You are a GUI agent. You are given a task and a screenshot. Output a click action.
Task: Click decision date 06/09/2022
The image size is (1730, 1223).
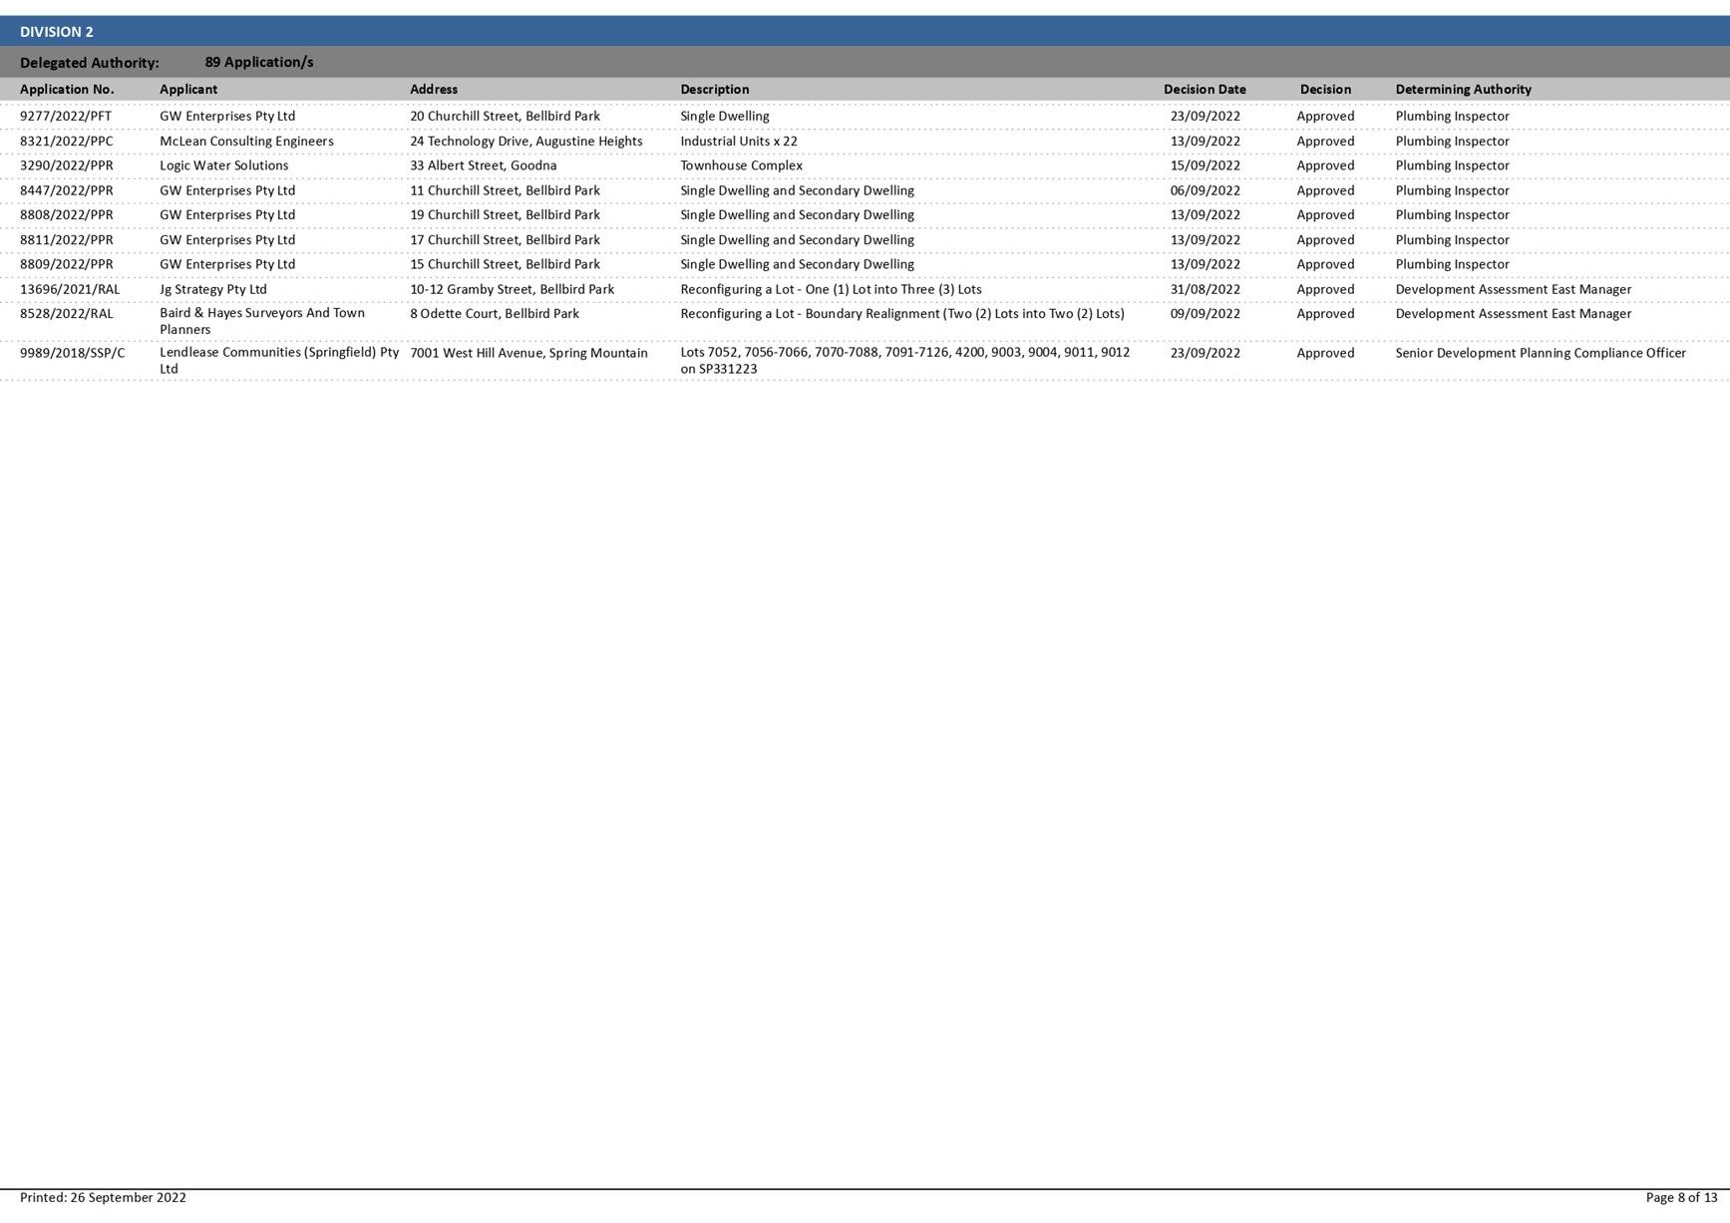(1206, 190)
